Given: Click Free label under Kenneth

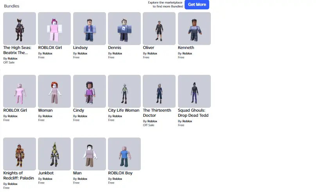Looking at the screenshot, I should point(181,57).
